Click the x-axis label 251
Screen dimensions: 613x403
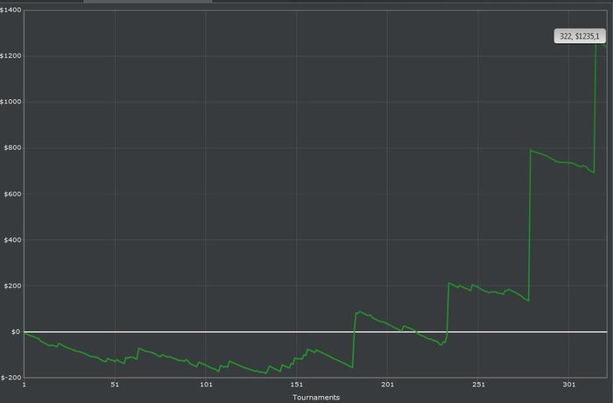pos(478,385)
